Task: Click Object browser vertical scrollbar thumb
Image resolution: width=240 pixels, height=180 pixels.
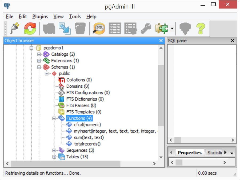Action: pos(161,95)
